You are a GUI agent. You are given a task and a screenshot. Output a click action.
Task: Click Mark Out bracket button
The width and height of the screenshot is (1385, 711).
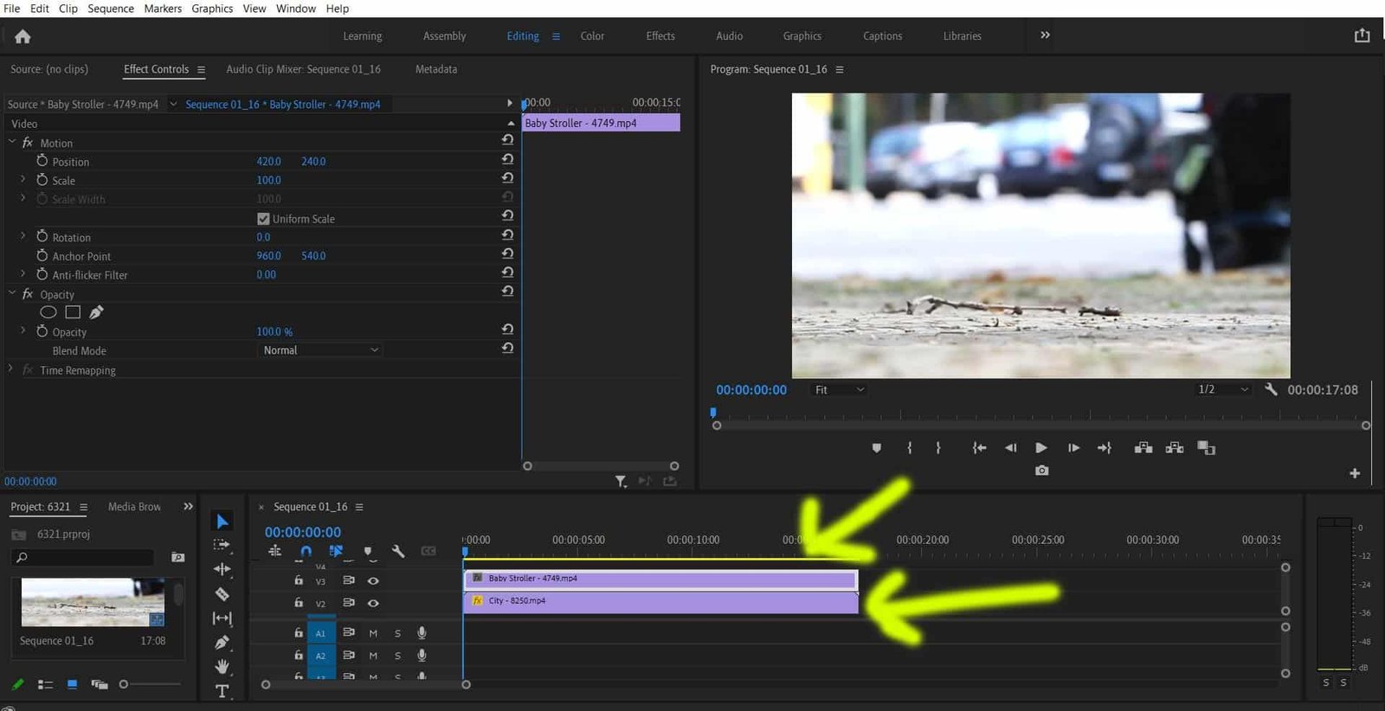938,448
